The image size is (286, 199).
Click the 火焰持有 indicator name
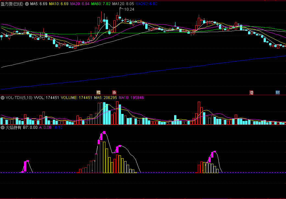14,127
